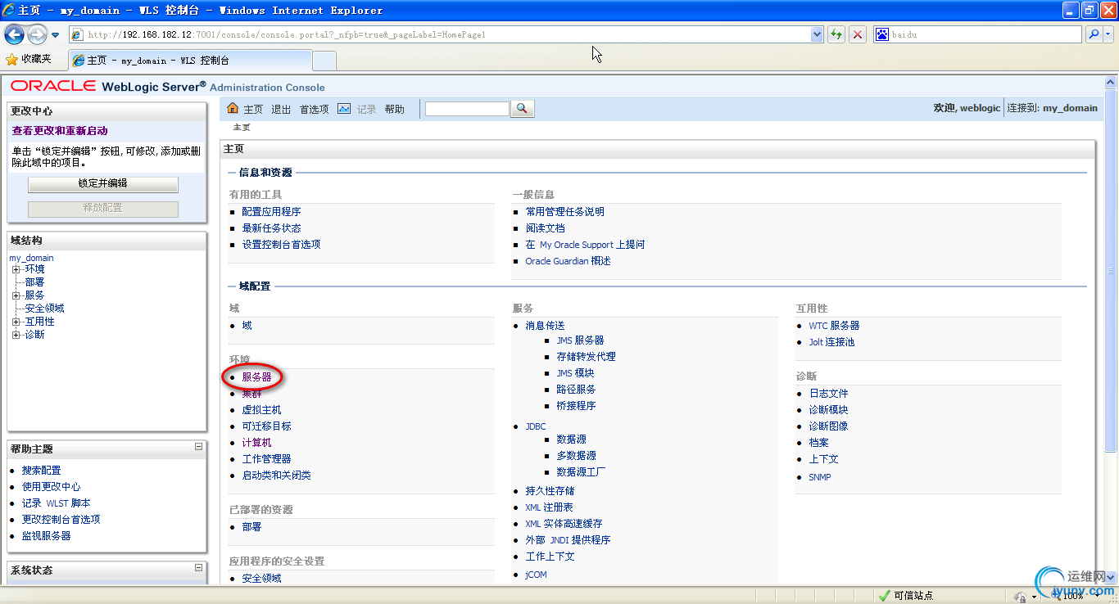1119x604 pixels.
Task: Open the WTC 服务器 link
Action: coord(834,326)
